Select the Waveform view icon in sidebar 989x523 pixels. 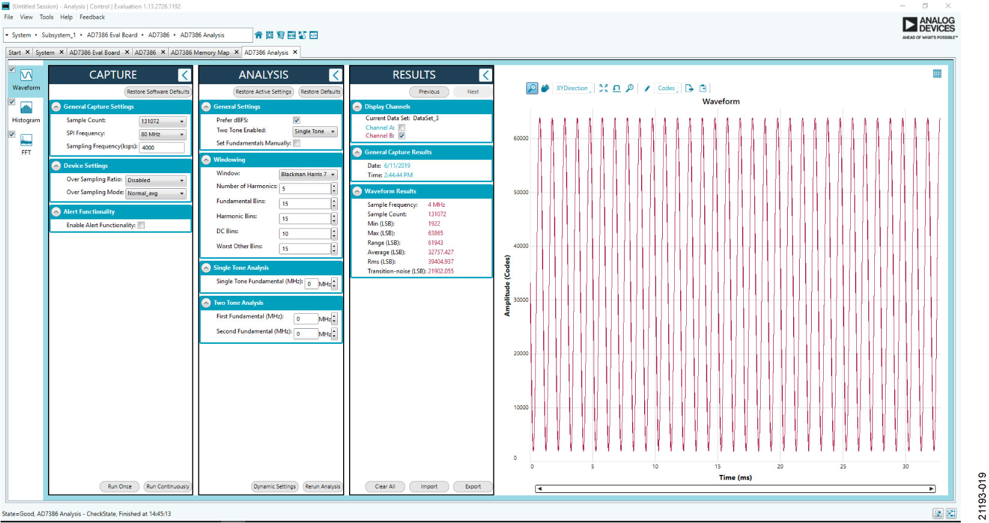(26, 76)
